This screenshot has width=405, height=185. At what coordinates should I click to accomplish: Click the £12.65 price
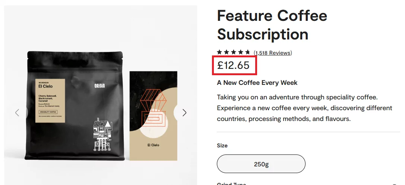[234, 66]
